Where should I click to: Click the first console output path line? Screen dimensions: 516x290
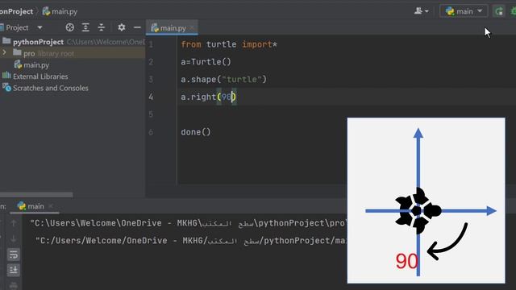[x=188, y=223]
